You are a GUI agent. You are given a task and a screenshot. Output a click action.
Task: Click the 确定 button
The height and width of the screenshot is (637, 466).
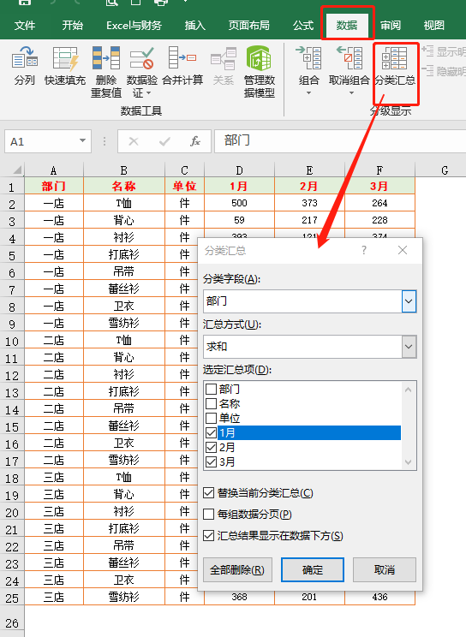[x=313, y=569]
